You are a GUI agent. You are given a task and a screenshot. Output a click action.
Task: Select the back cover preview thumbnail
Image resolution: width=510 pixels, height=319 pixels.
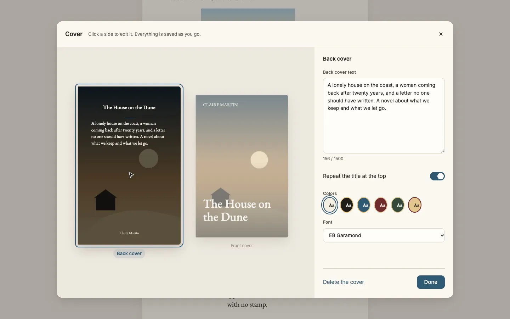coord(129,166)
